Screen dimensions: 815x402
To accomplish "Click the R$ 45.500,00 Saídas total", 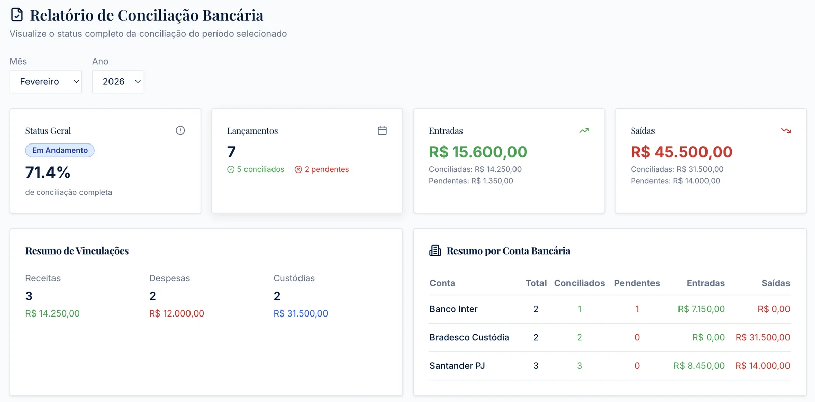I will (682, 152).
